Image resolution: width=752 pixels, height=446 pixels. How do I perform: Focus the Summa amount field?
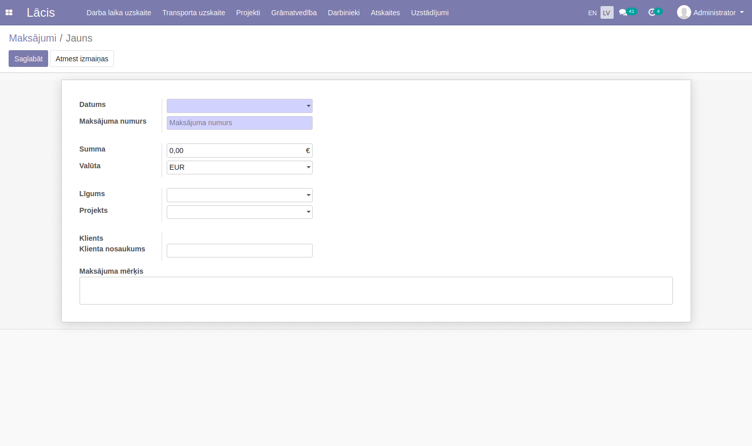236,151
